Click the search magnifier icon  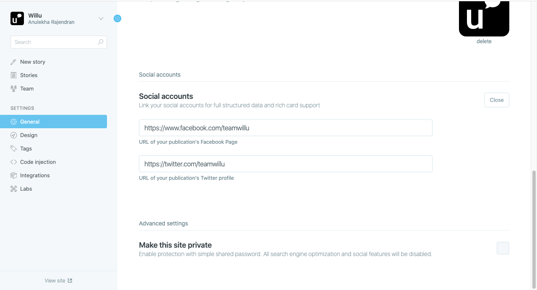pos(100,42)
